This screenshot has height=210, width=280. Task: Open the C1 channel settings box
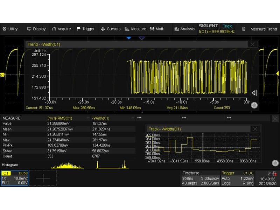14,178
